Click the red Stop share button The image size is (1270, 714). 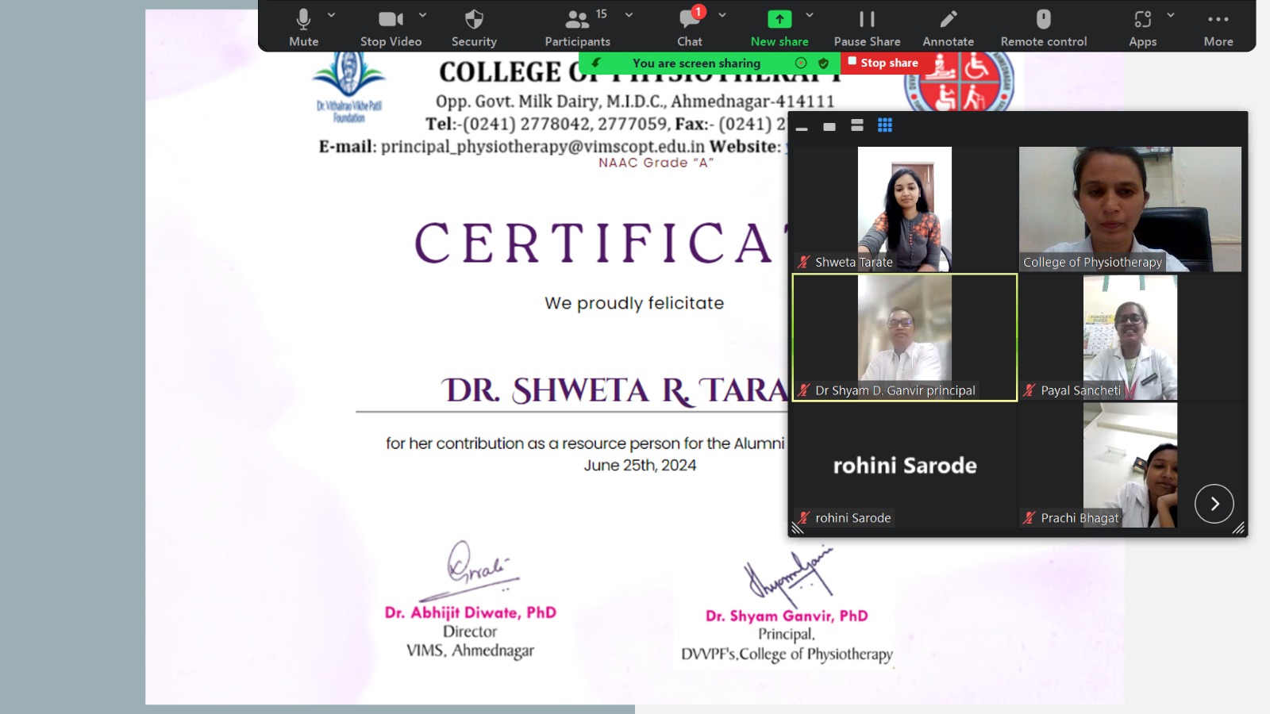[x=883, y=63]
